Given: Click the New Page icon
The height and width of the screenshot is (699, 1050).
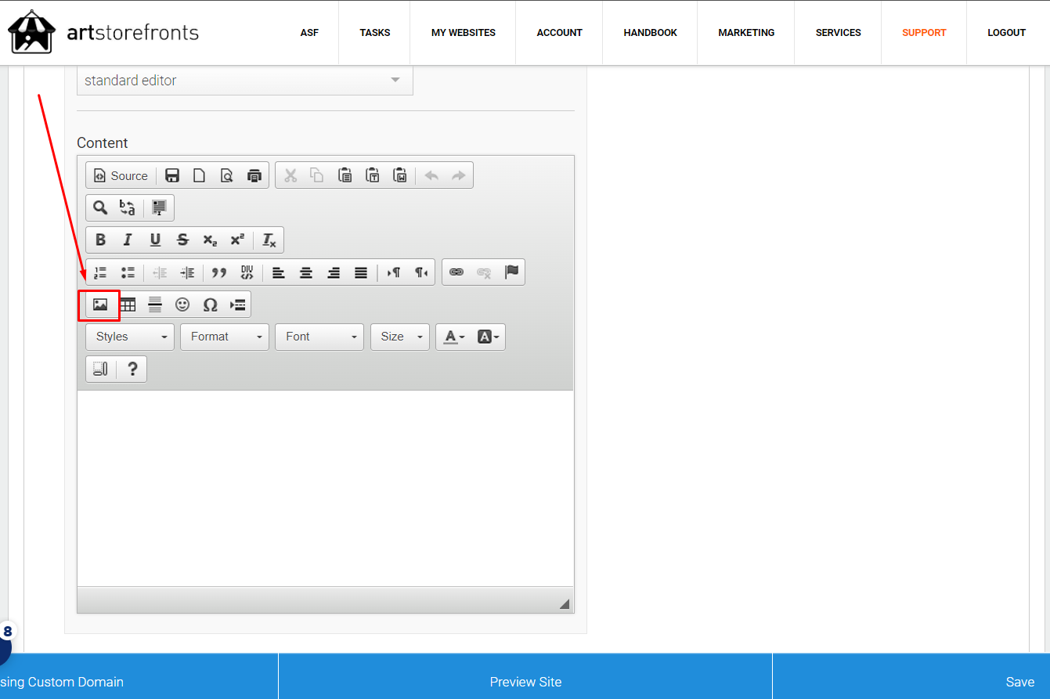Looking at the screenshot, I should (x=199, y=175).
